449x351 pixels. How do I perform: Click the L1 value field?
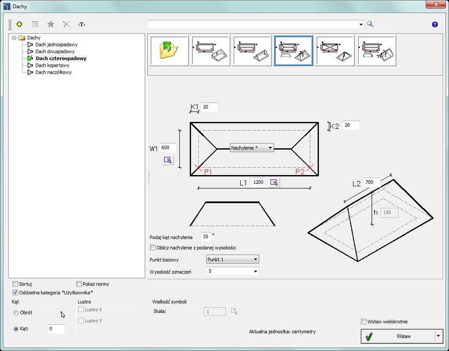[x=259, y=182]
